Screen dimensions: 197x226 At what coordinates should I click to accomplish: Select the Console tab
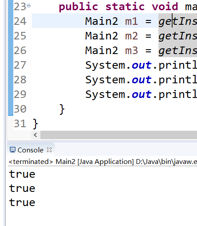(31, 150)
